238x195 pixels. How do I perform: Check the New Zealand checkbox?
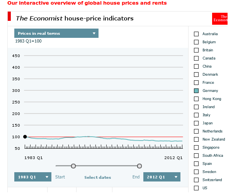196,139
